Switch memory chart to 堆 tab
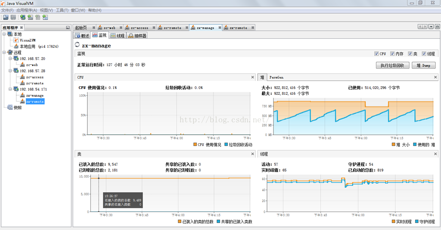 coord(262,77)
